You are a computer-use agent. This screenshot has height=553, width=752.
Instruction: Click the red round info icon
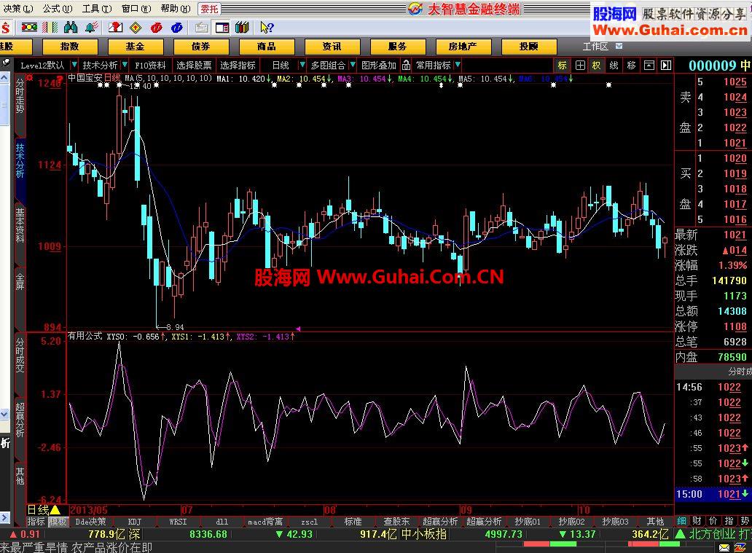pyautogui.click(x=157, y=28)
